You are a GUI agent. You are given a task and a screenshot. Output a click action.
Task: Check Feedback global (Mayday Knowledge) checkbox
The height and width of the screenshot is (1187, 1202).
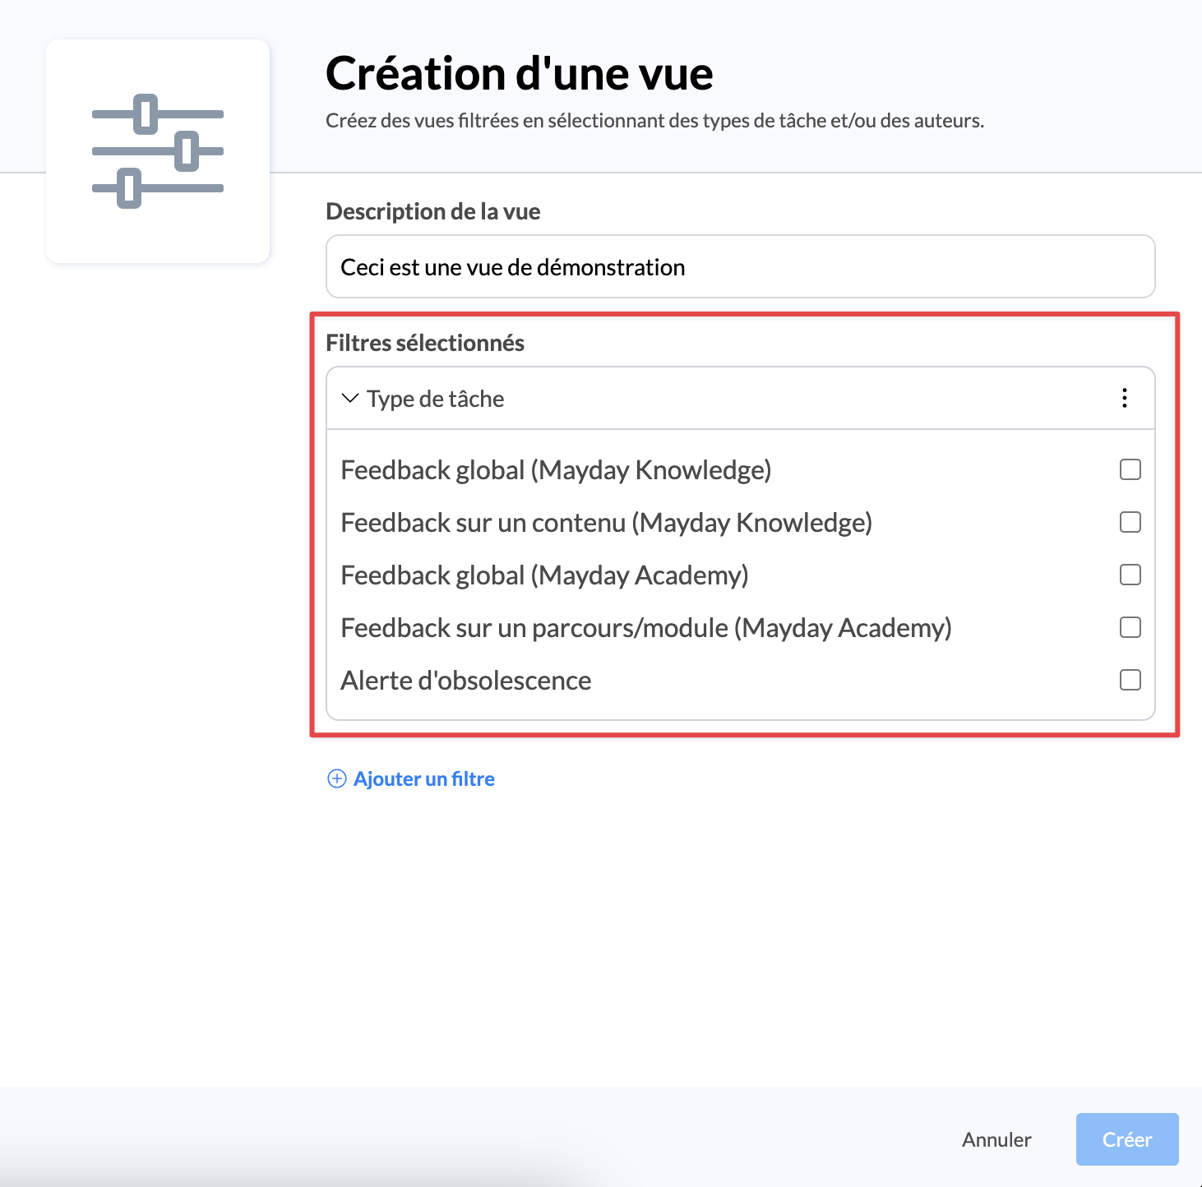1130,469
